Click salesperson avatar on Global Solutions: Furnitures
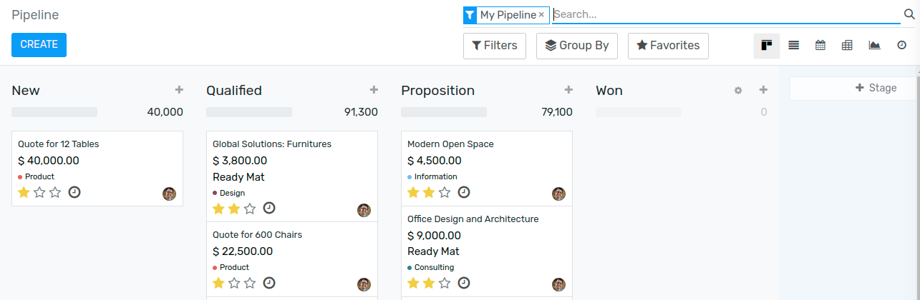Screen dimensions: 920x300 coord(364,210)
